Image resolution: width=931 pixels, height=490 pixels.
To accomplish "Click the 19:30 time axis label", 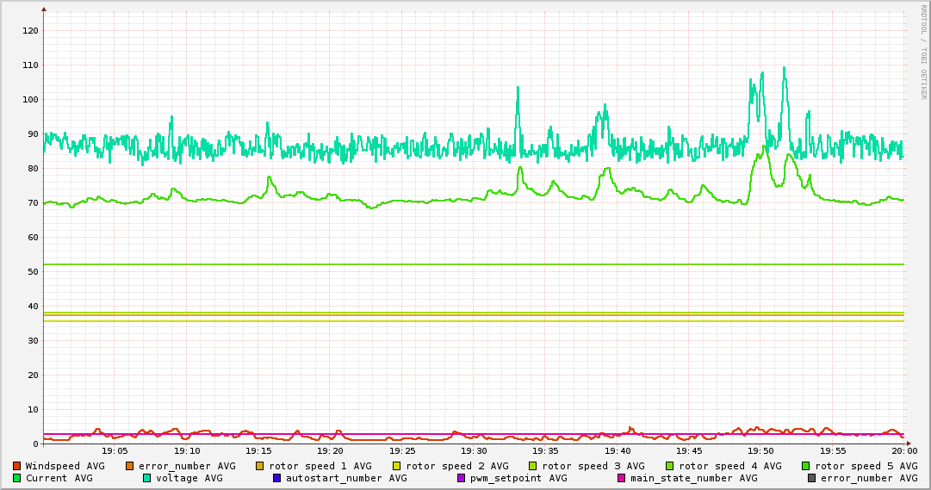I will coord(474,450).
